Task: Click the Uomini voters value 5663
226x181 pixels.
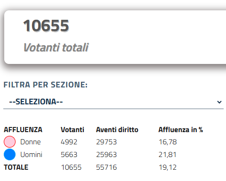Action: coord(69,155)
